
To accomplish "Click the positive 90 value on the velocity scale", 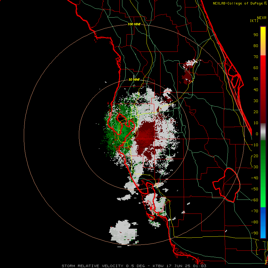I will coord(256,35).
